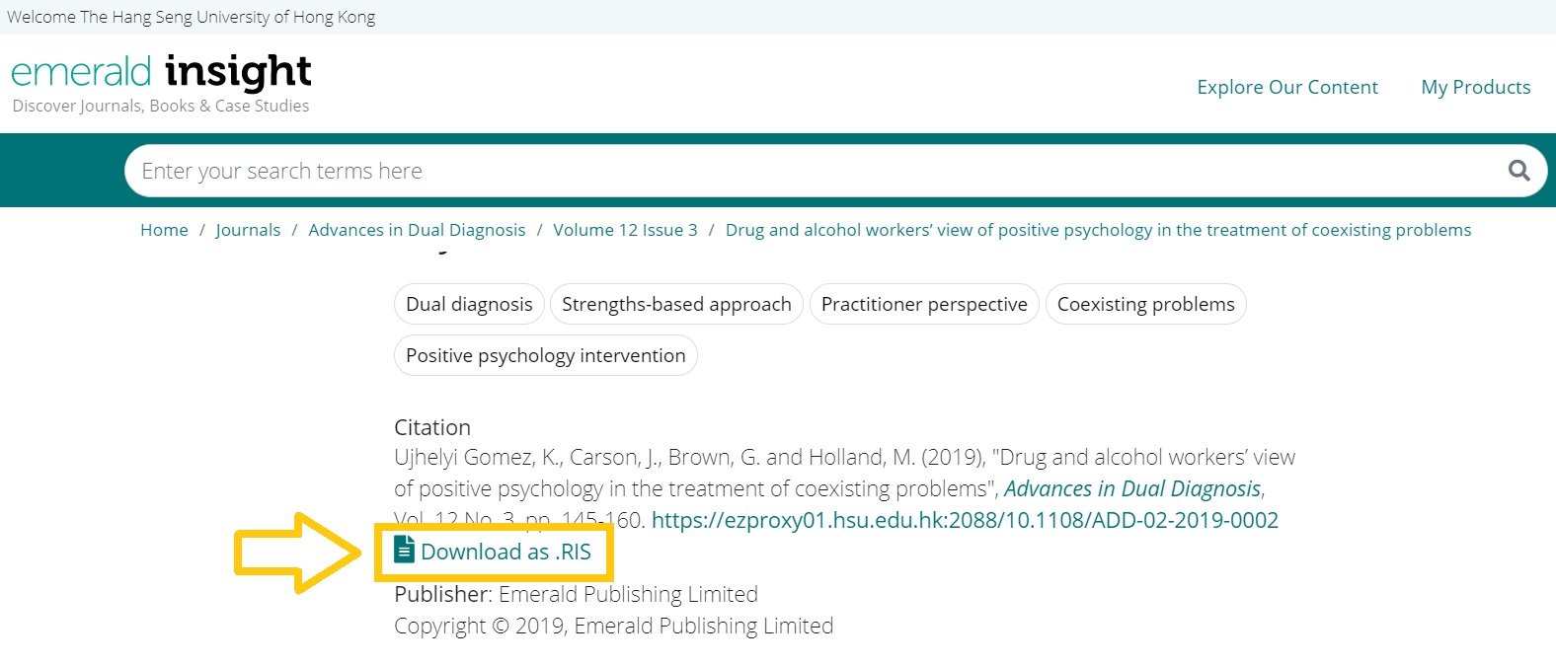Select the Positive psychology intervention keyword tag
1556x666 pixels.
tap(545, 355)
